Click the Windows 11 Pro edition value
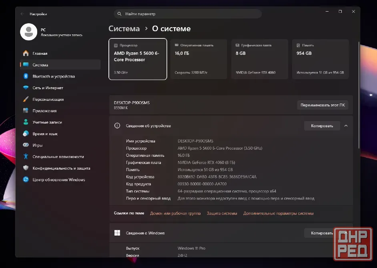The image size is (377, 268). point(192,248)
